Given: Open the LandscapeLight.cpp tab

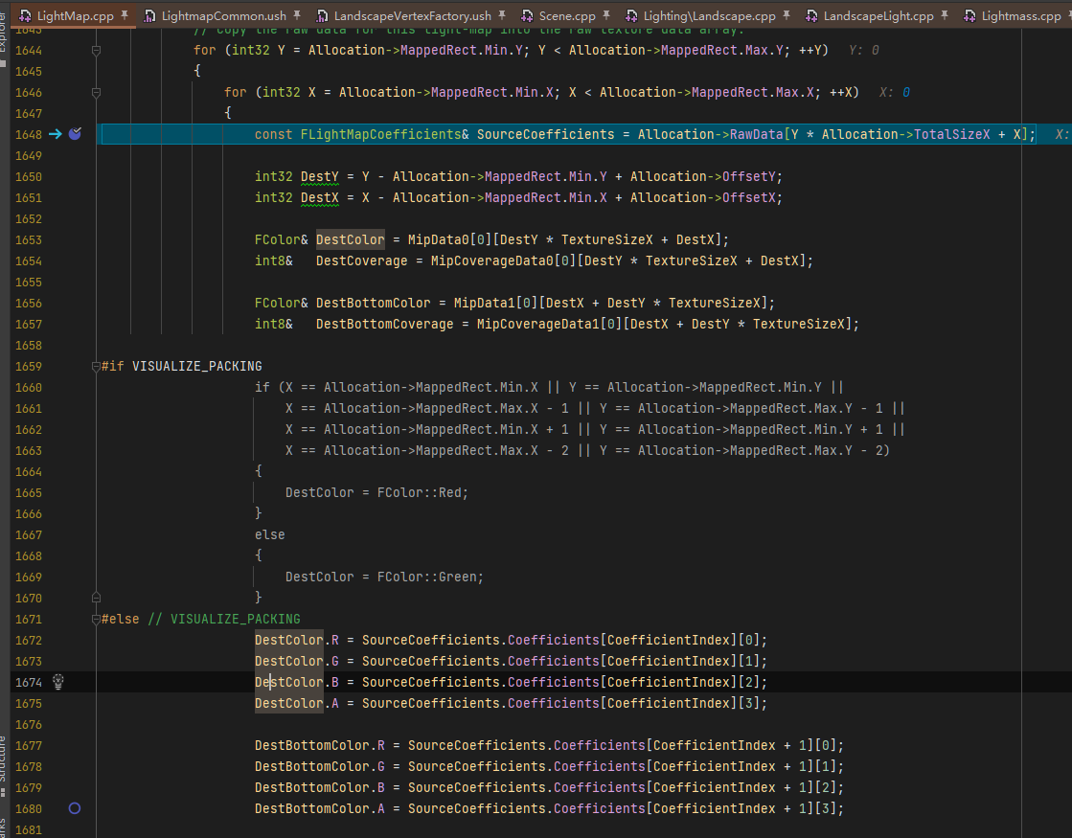Looking at the screenshot, I should click(878, 15).
